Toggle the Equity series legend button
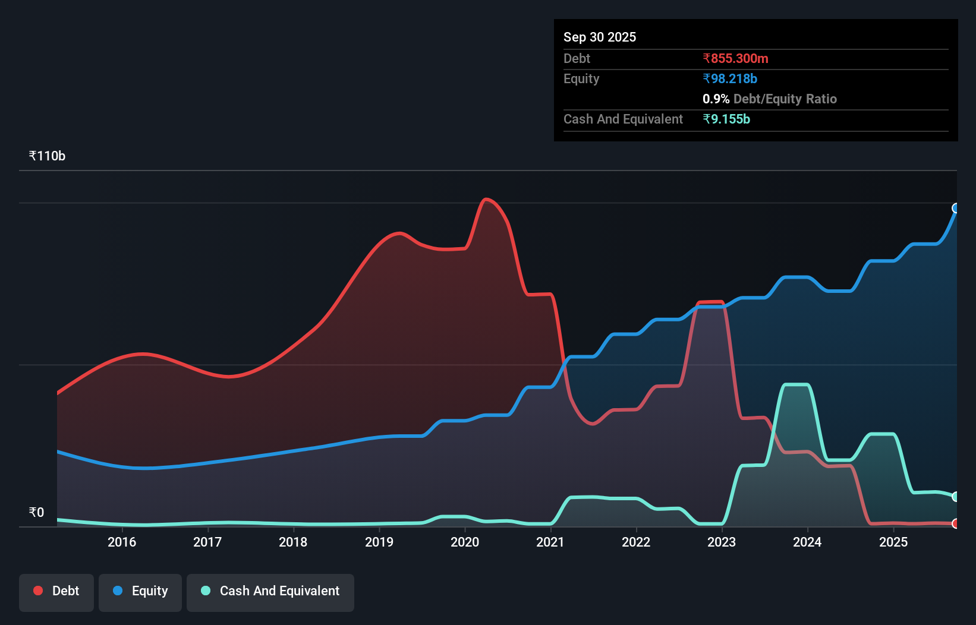 pos(140,592)
